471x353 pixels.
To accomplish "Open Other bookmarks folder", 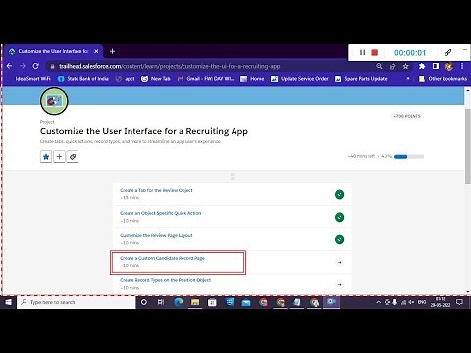I will (444, 79).
